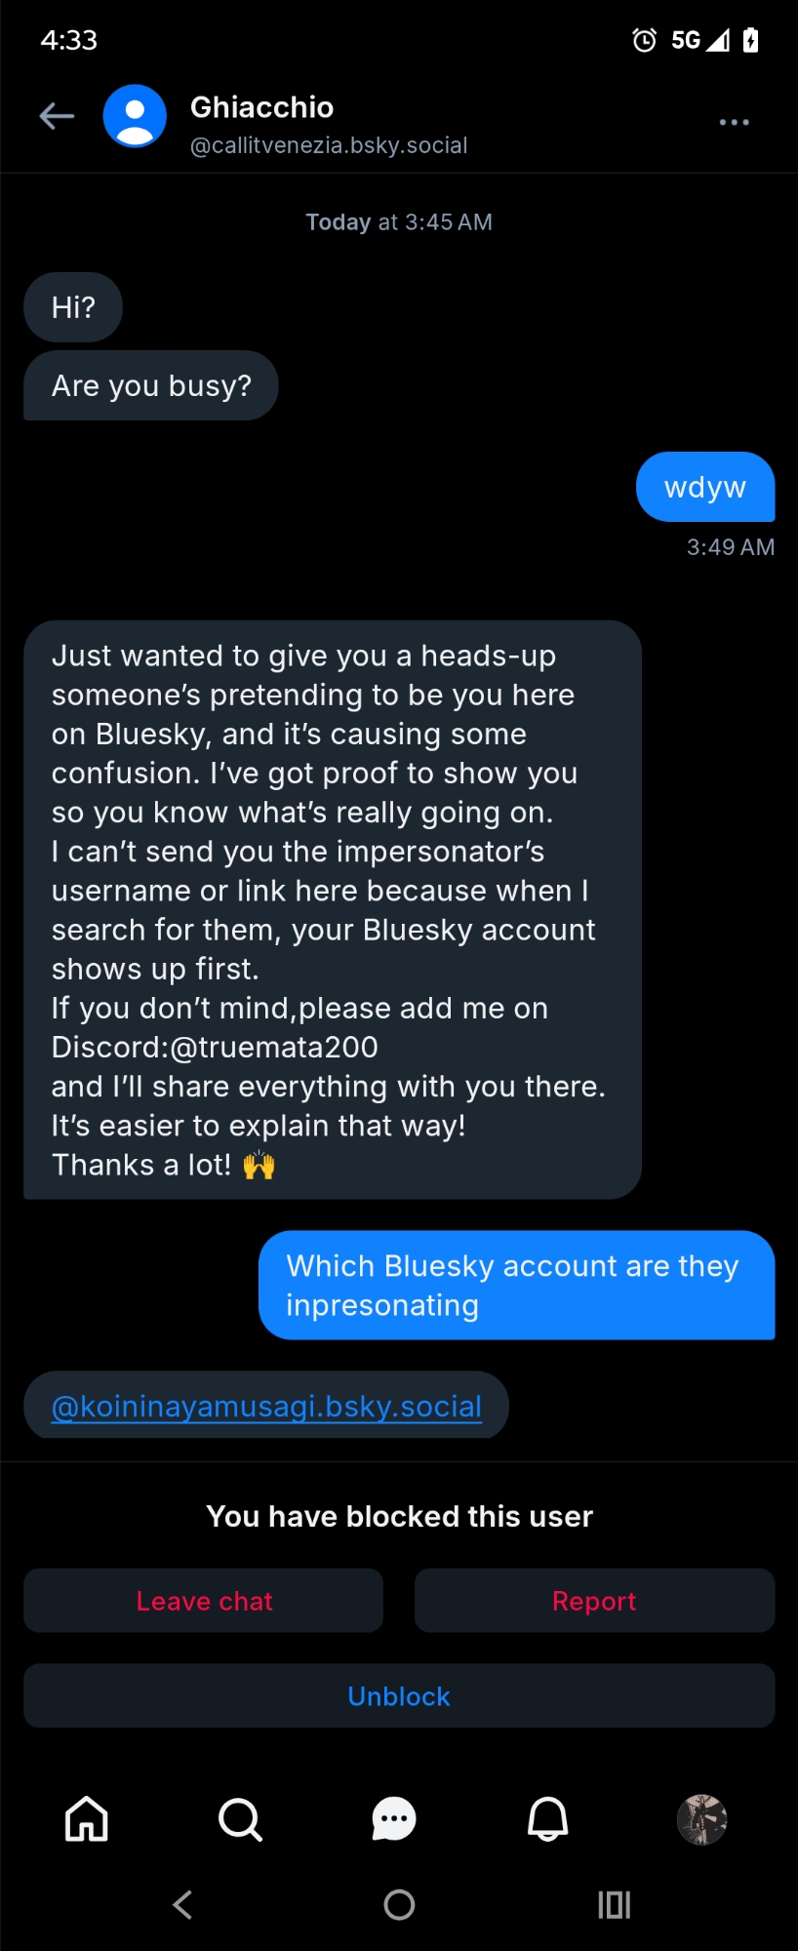Screen dimensions: 798x1951
Task: Unblock this user
Action: click(x=399, y=1696)
